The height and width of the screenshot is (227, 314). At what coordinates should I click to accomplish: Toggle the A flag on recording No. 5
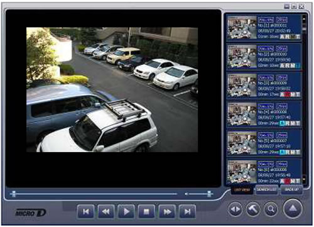(x=282, y=152)
